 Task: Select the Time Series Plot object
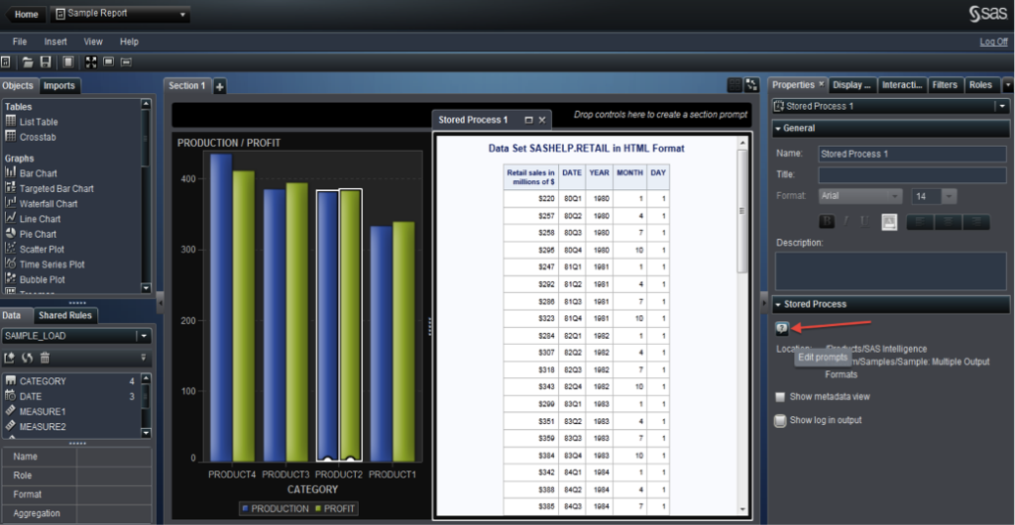tap(45, 264)
